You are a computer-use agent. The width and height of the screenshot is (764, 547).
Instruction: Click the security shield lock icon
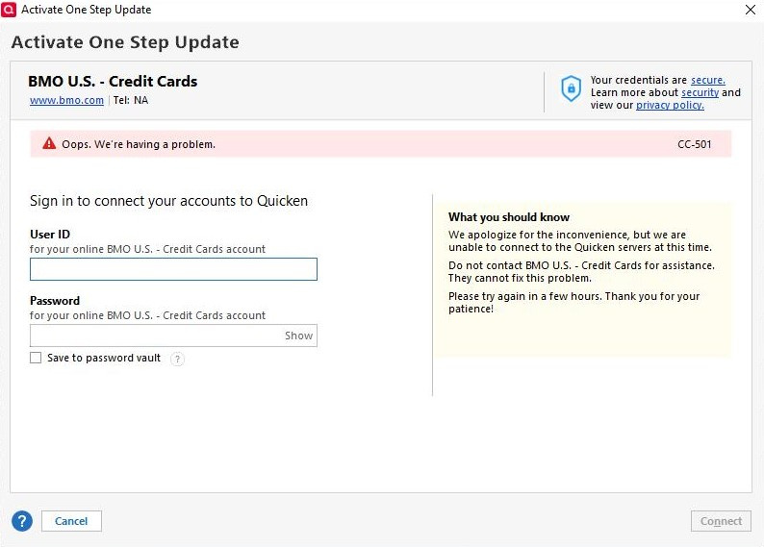(571, 88)
